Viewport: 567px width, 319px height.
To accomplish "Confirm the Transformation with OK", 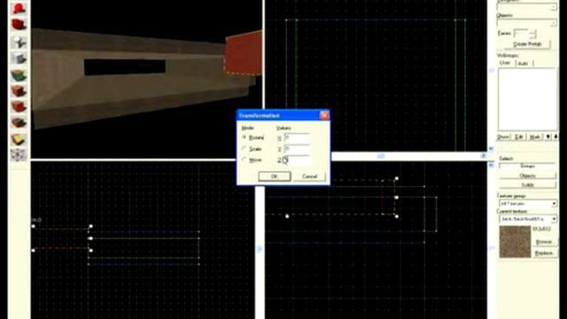I will point(275,176).
